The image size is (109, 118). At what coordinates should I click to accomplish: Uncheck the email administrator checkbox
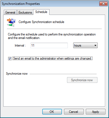pyautogui.click(x=10, y=58)
